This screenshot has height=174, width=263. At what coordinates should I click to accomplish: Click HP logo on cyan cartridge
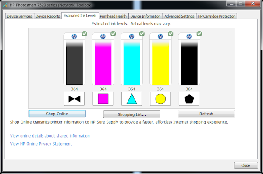(131, 36)
